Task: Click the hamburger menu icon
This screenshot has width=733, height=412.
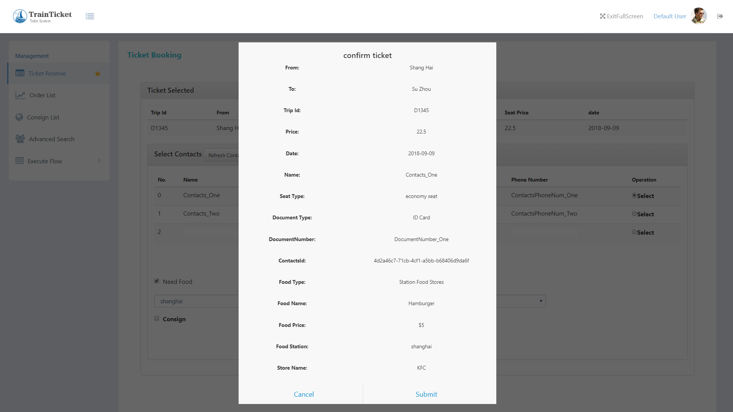Action: tap(90, 16)
